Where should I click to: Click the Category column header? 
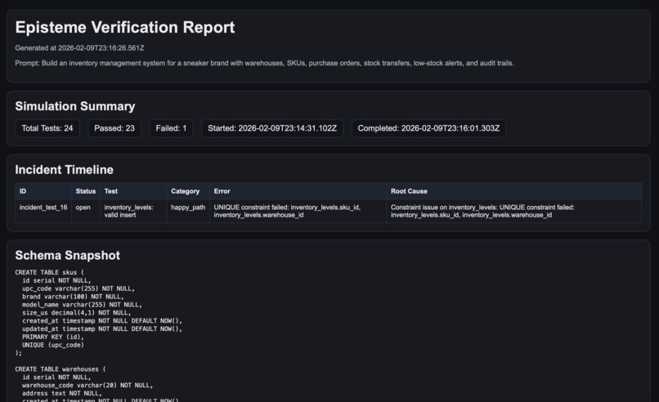(x=188, y=191)
